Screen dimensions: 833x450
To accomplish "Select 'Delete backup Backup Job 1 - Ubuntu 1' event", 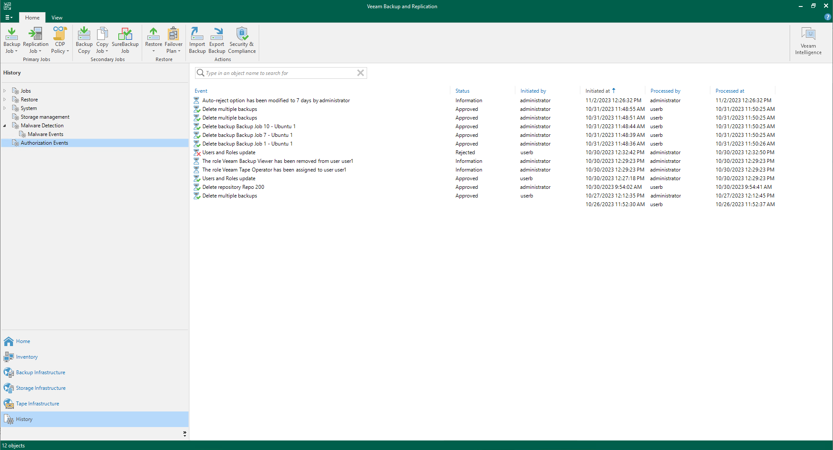I will tap(247, 144).
